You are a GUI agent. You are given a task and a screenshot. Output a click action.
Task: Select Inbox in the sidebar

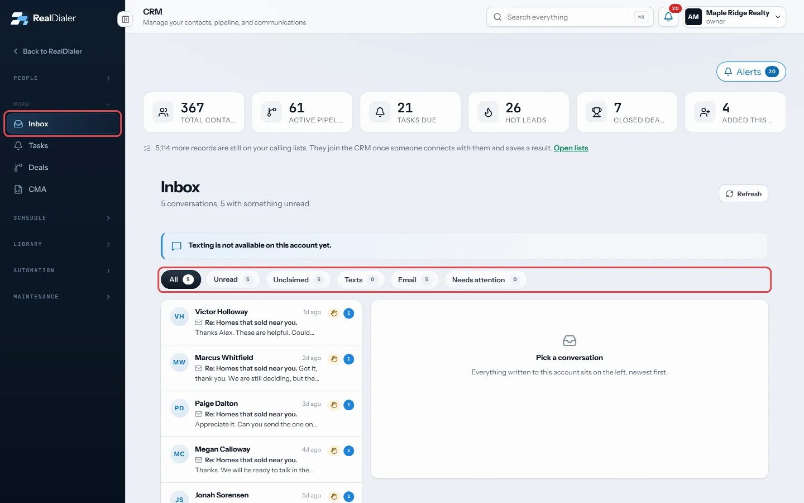62,124
